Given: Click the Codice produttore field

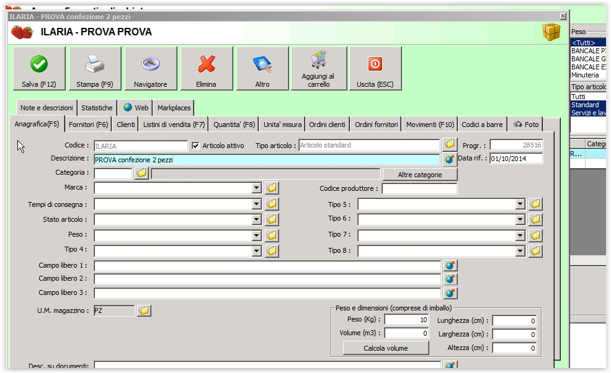Looking at the screenshot, I should tap(419, 188).
